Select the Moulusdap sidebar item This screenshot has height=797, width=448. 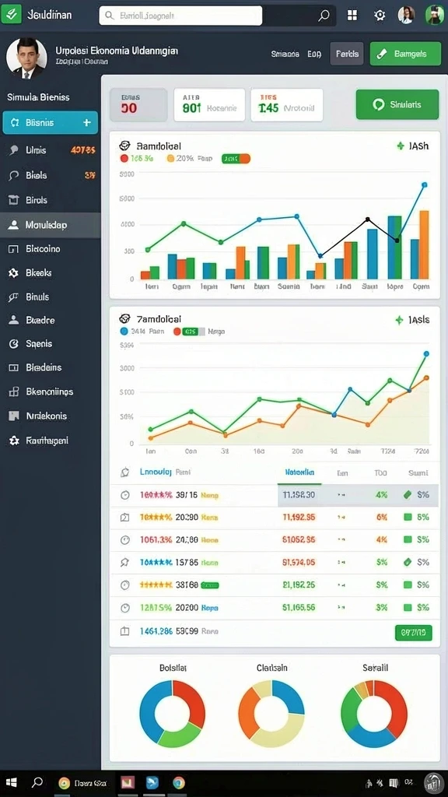51,225
